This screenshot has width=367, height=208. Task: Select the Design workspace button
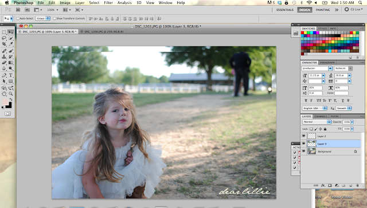click(304, 10)
